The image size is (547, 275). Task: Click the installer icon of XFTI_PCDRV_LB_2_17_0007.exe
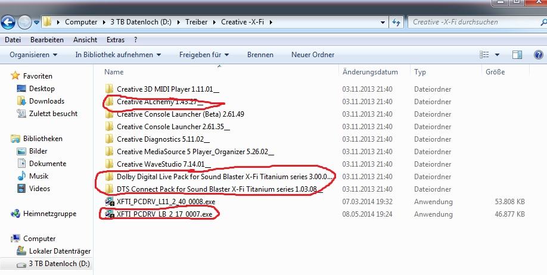point(110,214)
